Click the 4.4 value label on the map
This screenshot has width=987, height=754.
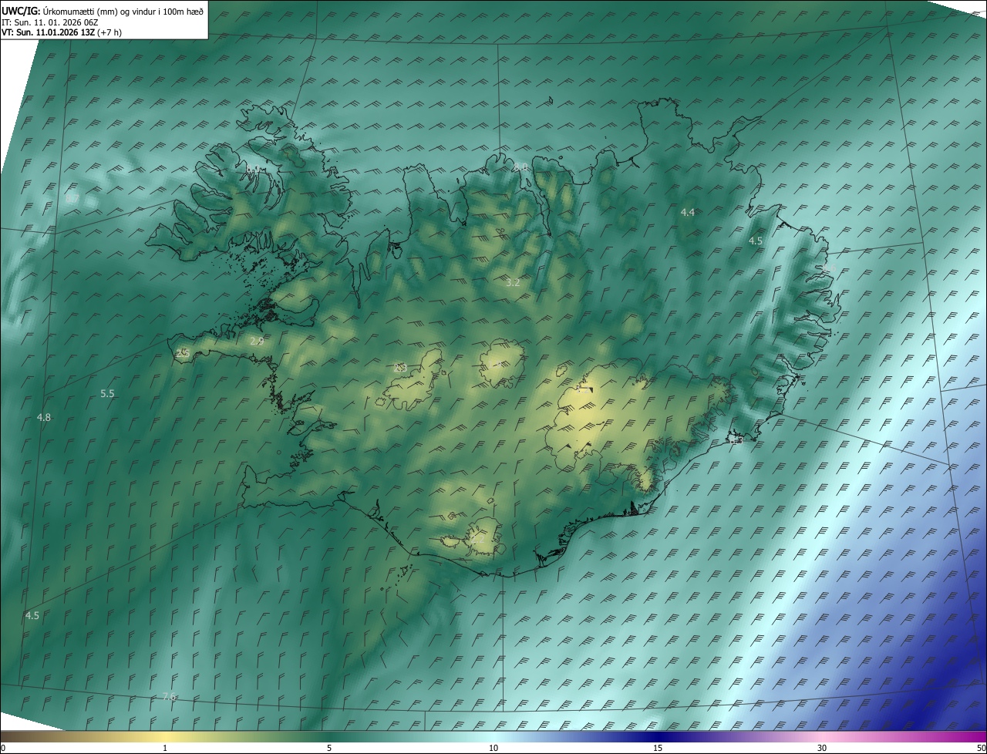(688, 212)
